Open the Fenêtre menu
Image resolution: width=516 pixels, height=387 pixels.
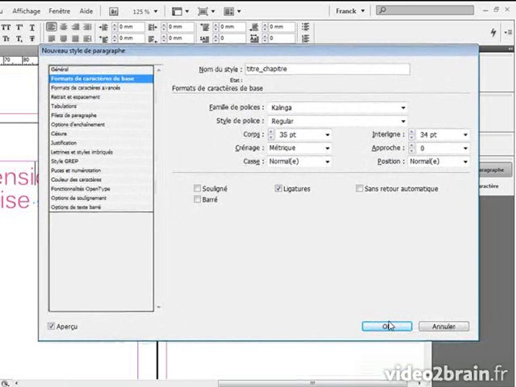(x=60, y=11)
